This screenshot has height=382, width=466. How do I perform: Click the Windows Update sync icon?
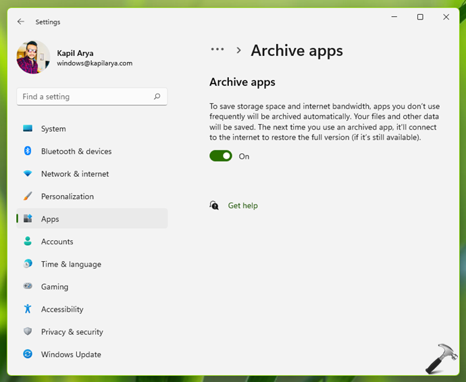point(28,354)
